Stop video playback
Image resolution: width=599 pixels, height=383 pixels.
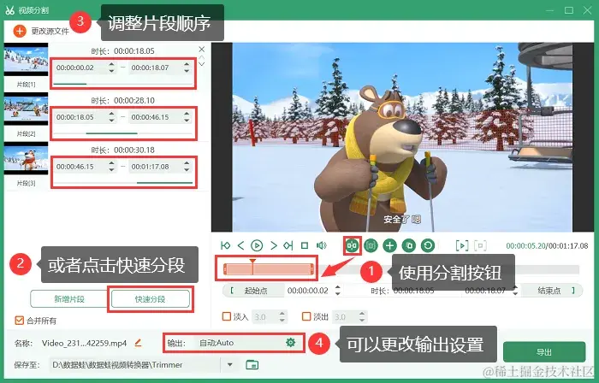(305, 245)
